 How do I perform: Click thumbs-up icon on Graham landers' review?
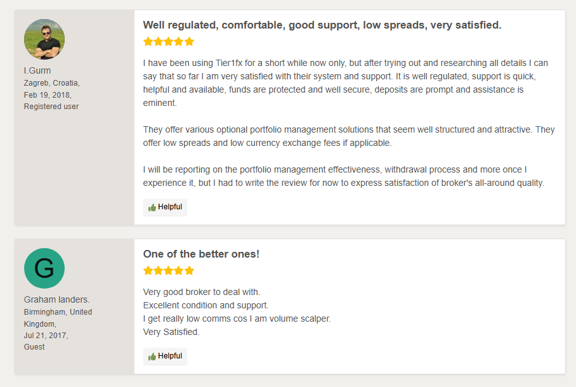(152, 357)
